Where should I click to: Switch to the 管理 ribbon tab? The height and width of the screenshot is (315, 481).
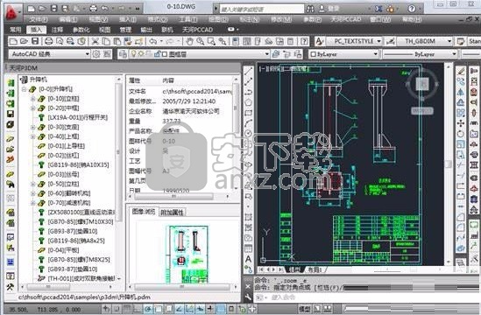tap(125, 30)
